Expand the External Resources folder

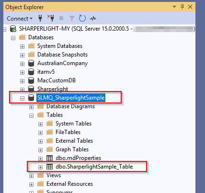coord(32,184)
